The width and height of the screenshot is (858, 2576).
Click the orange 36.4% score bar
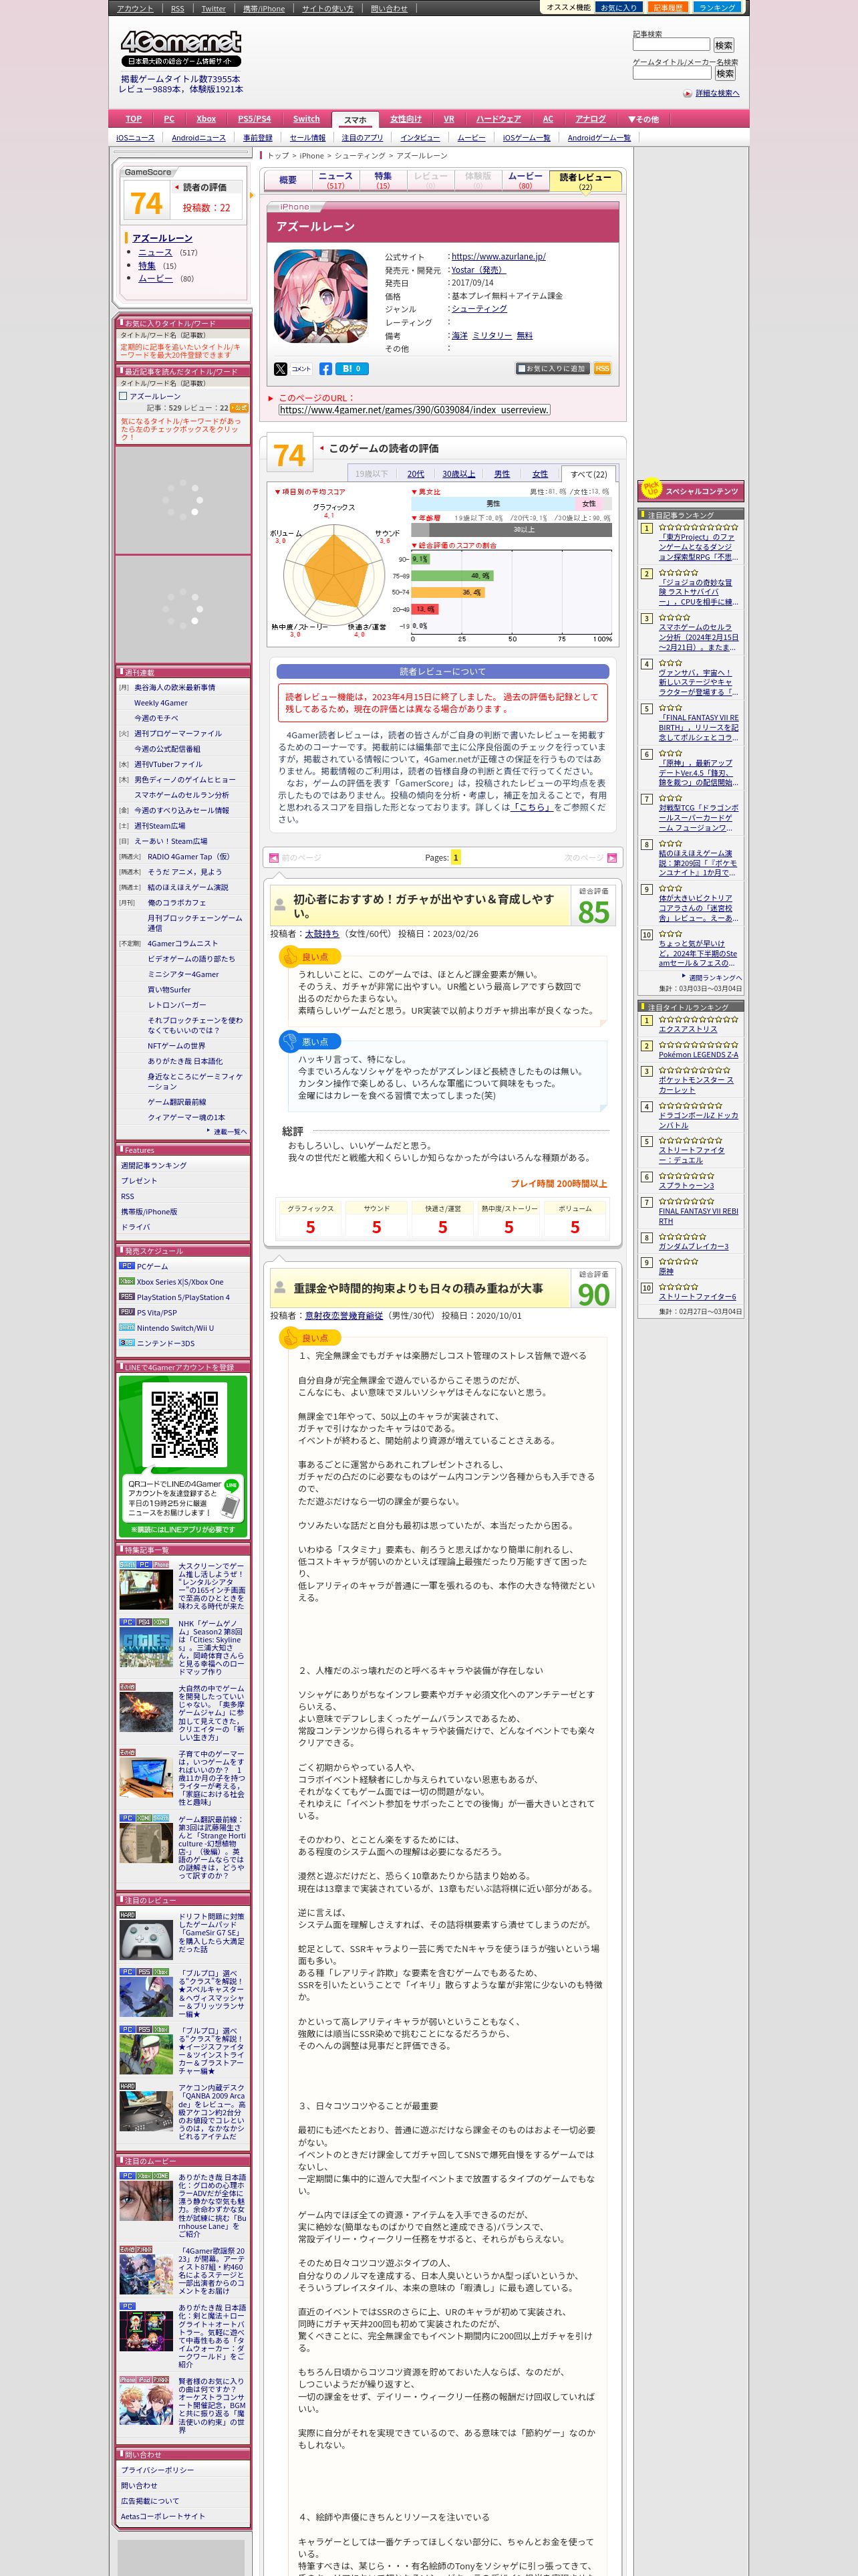[x=448, y=592]
